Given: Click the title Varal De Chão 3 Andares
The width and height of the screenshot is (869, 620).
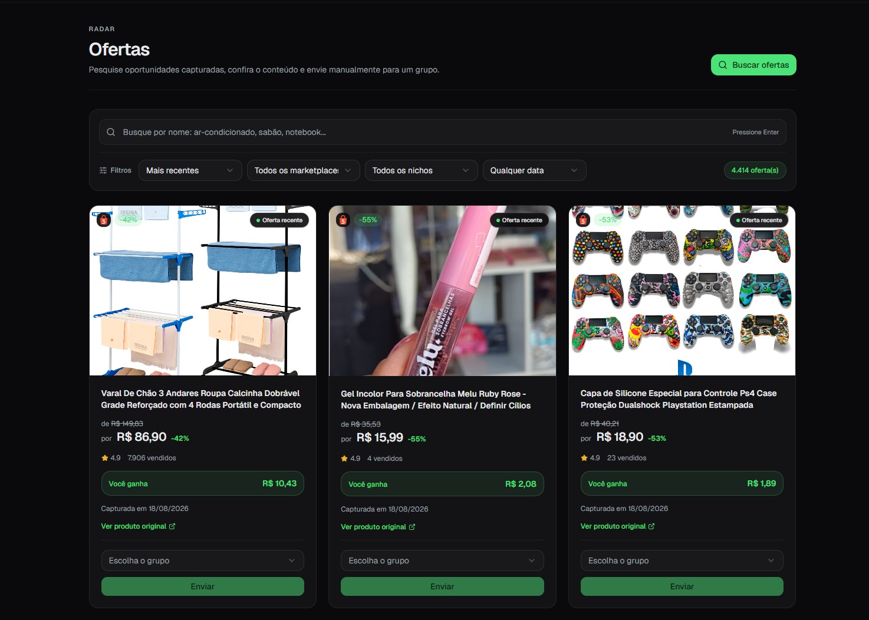Looking at the screenshot, I should tap(200, 399).
